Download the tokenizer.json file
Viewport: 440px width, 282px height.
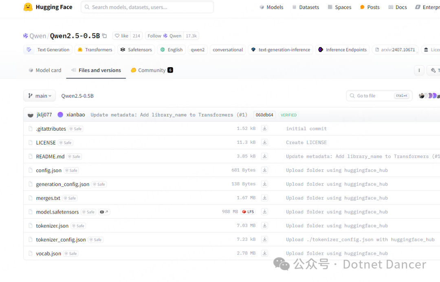click(264, 226)
